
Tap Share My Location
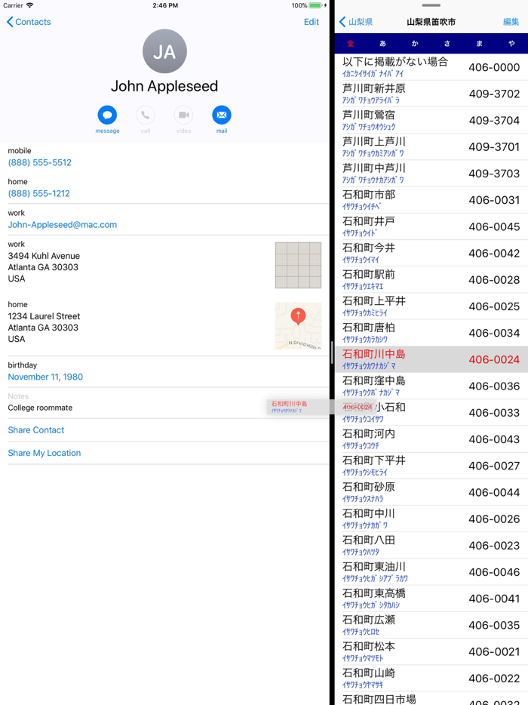click(44, 453)
